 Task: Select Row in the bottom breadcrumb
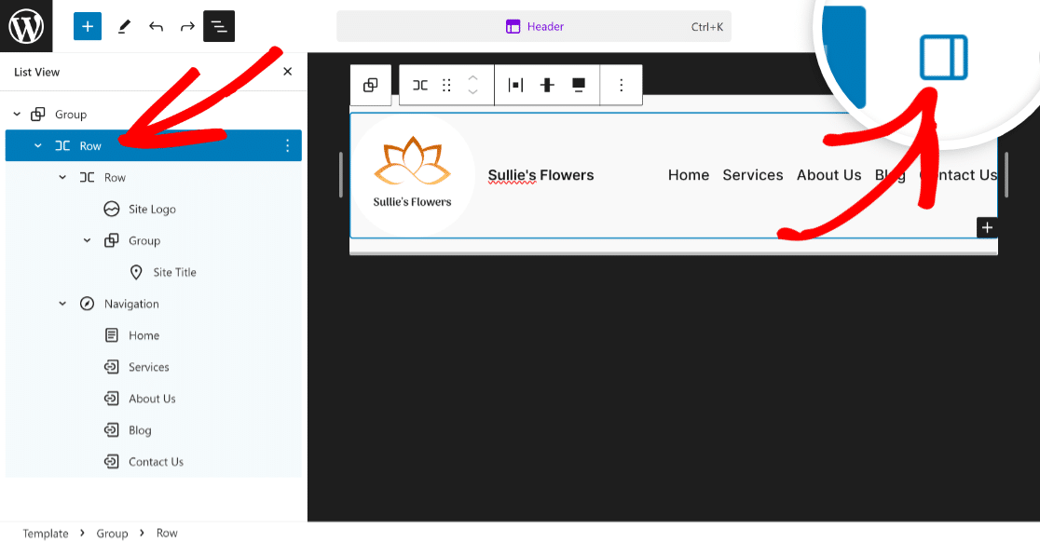[167, 533]
